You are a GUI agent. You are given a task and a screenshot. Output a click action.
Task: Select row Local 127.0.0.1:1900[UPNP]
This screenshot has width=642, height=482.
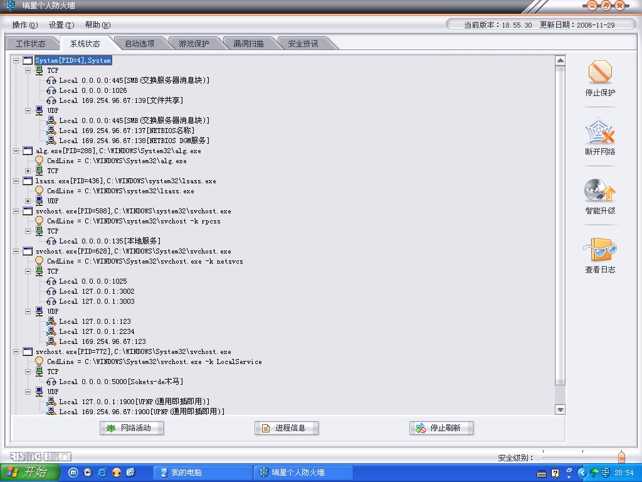click(134, 402)
